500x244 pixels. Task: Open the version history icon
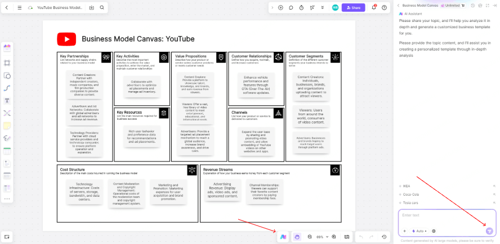[x=384, y=237]
